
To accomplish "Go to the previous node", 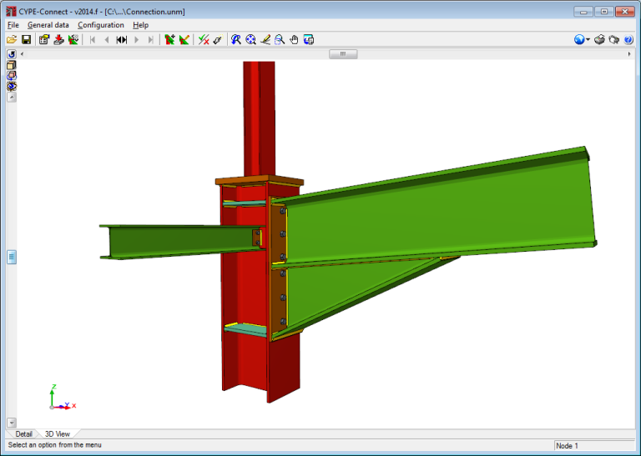I will [x=107, y=40].
